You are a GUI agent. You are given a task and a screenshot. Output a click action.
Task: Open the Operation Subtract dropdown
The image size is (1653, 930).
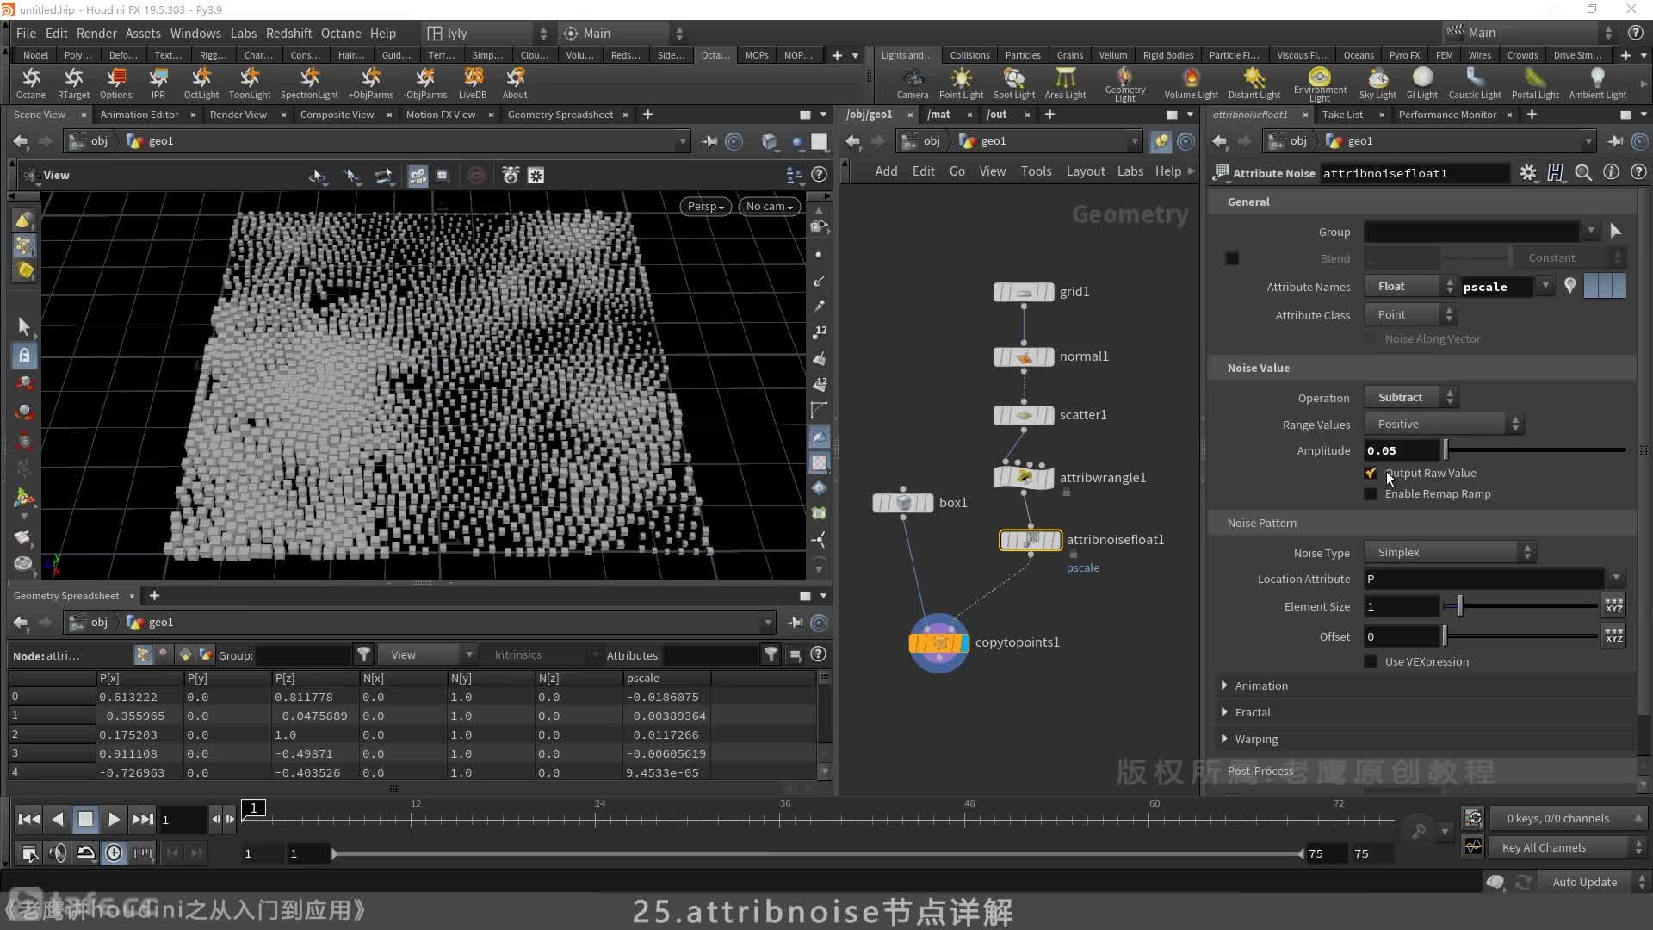tap(1410, 397)
